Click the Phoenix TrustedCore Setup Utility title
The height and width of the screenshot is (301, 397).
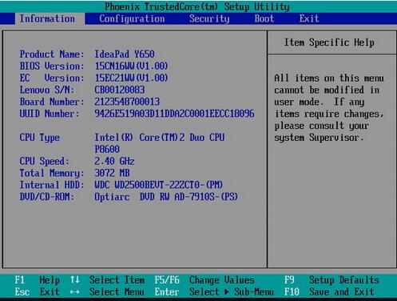197,6
